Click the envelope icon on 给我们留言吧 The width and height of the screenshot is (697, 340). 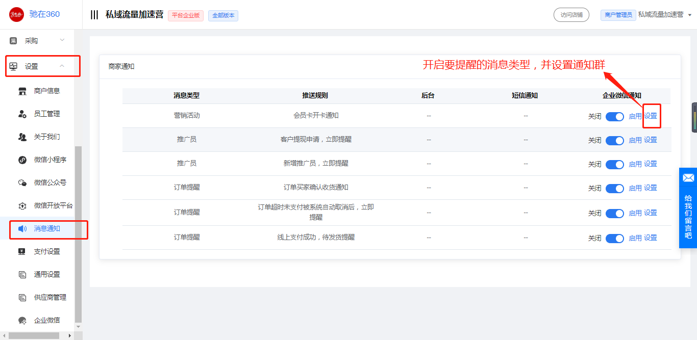688,178
